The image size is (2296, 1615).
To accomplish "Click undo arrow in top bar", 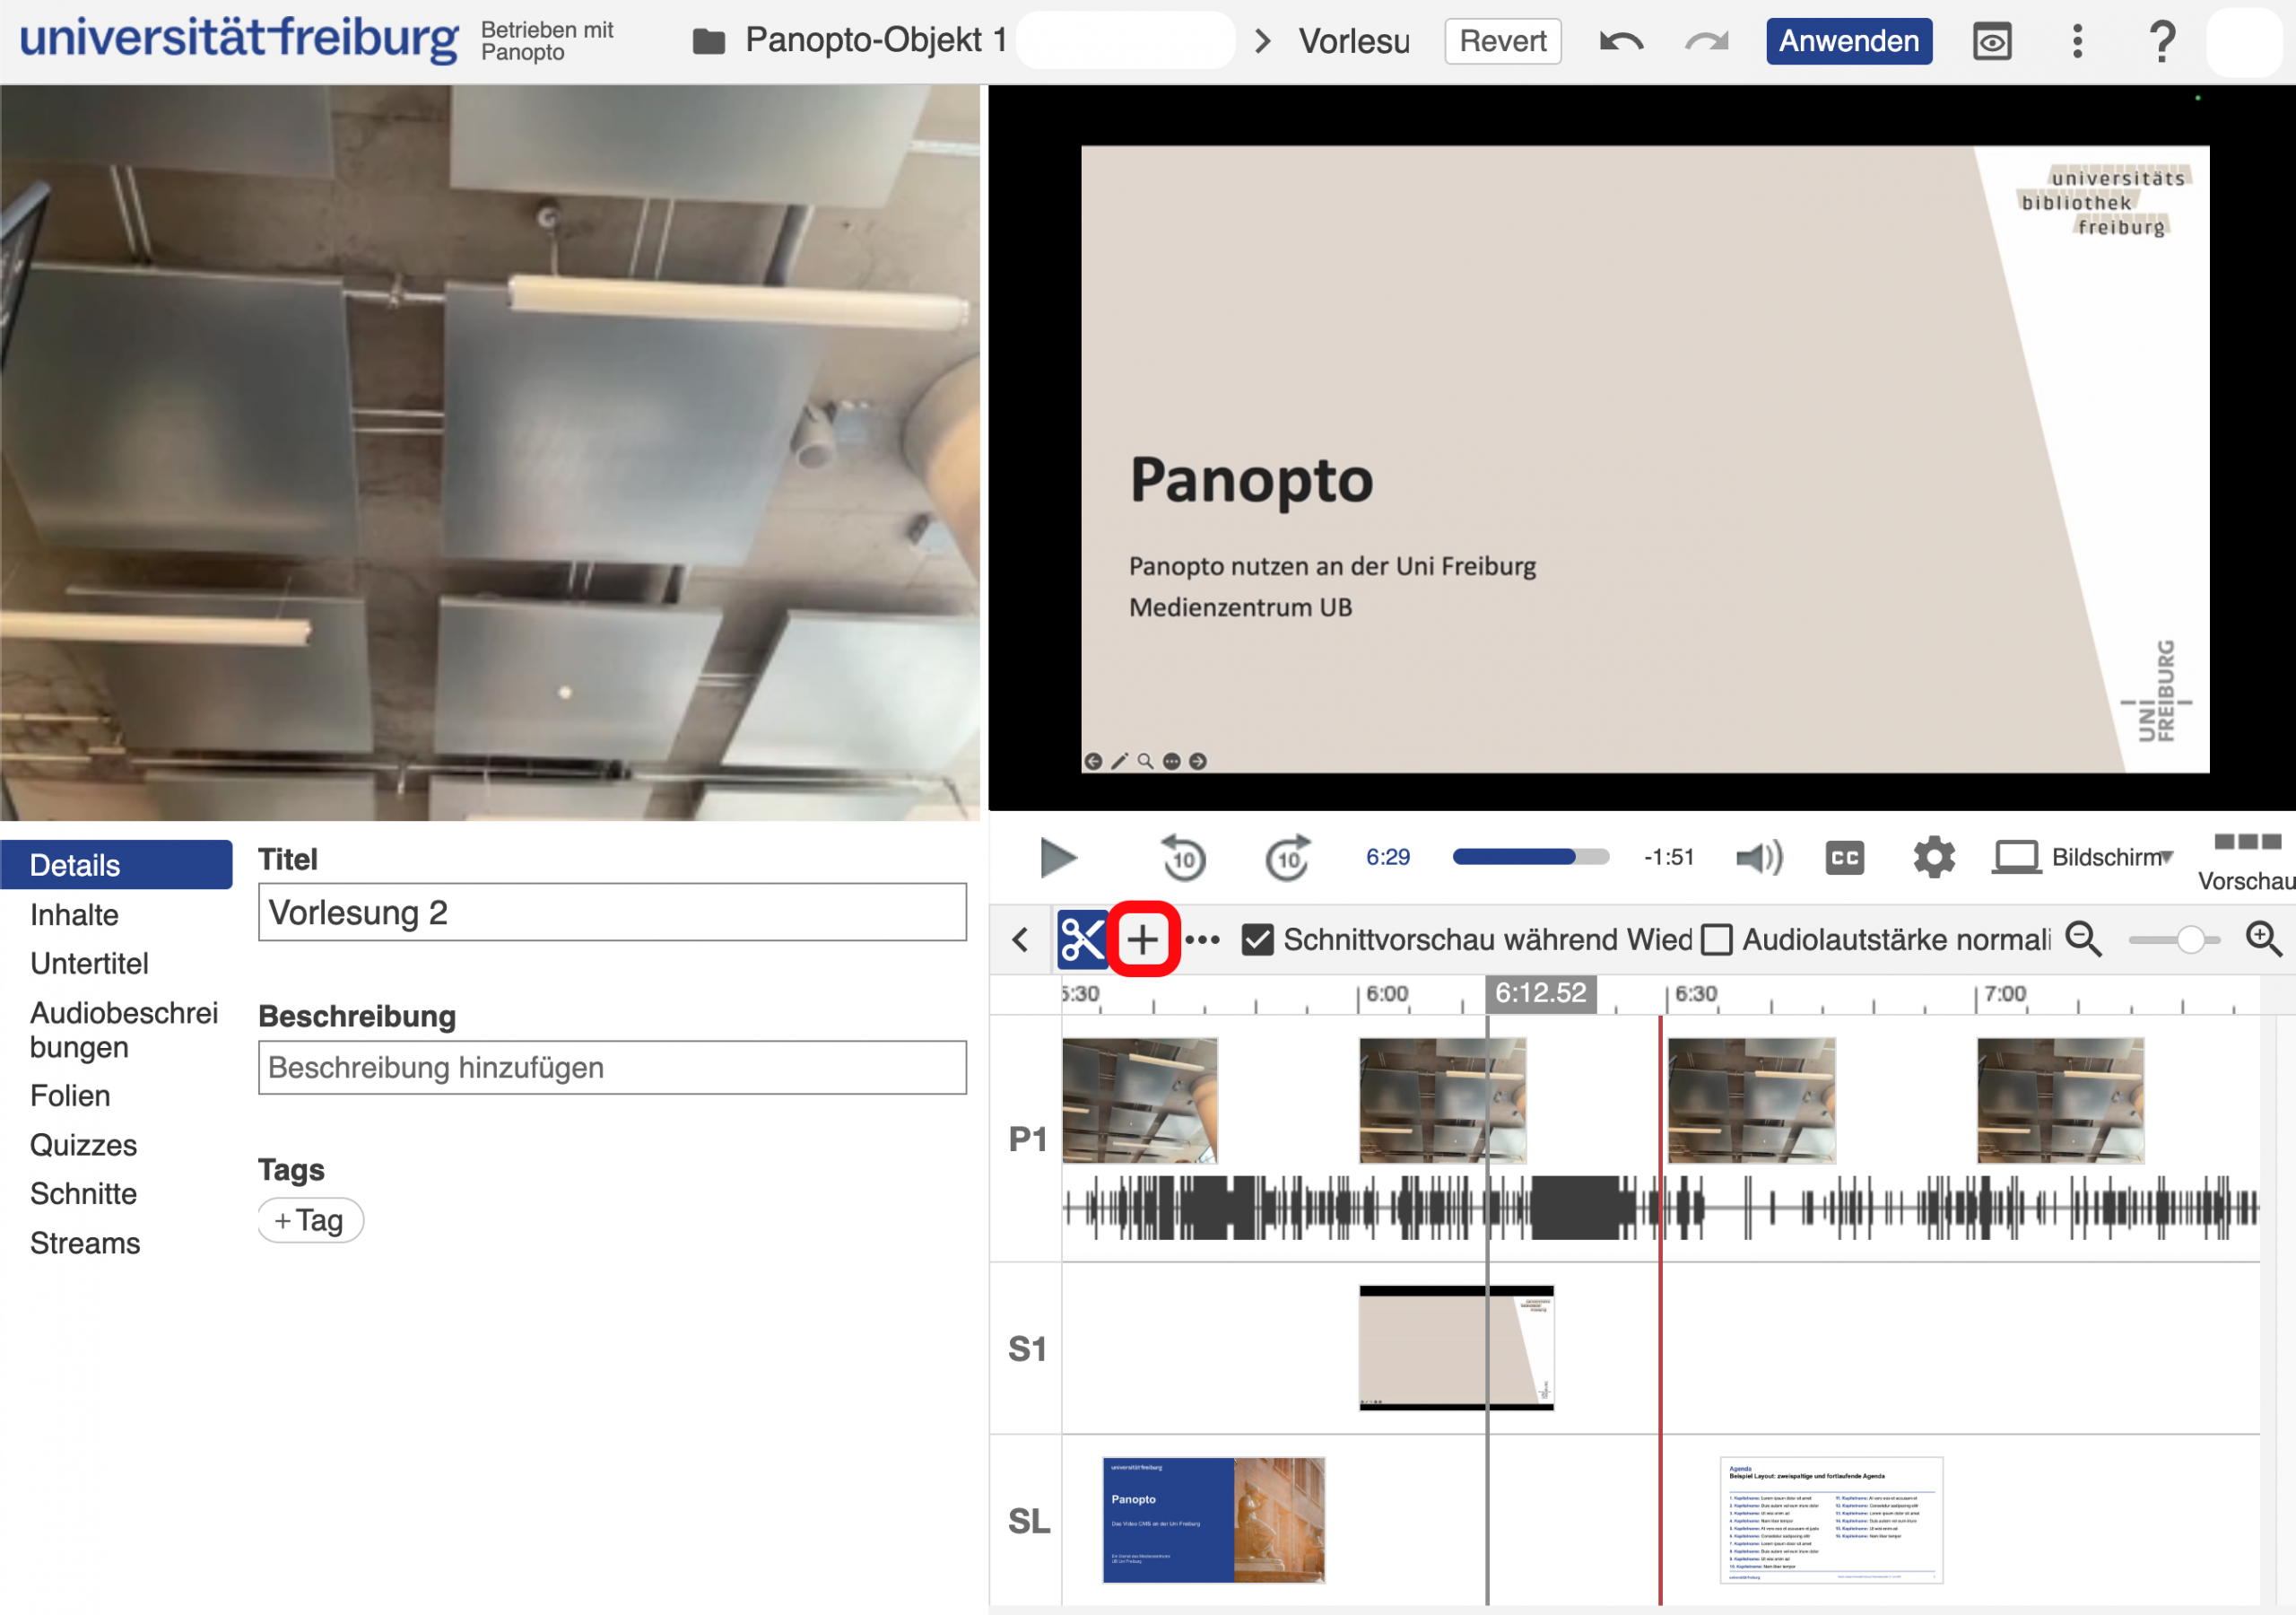I will click(1621, 41).
